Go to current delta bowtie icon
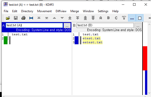The image size is (151, 97). click(x=31, y=18)
